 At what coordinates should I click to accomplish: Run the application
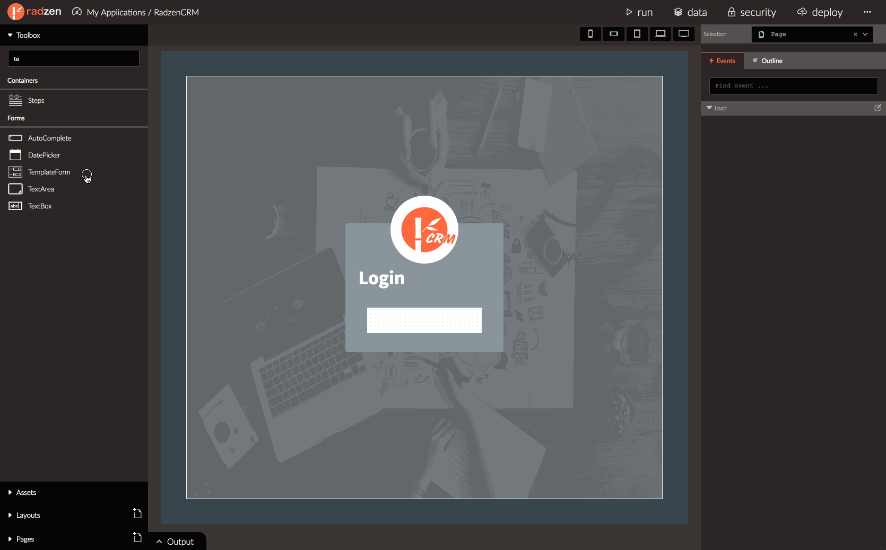tap(639, 12)
